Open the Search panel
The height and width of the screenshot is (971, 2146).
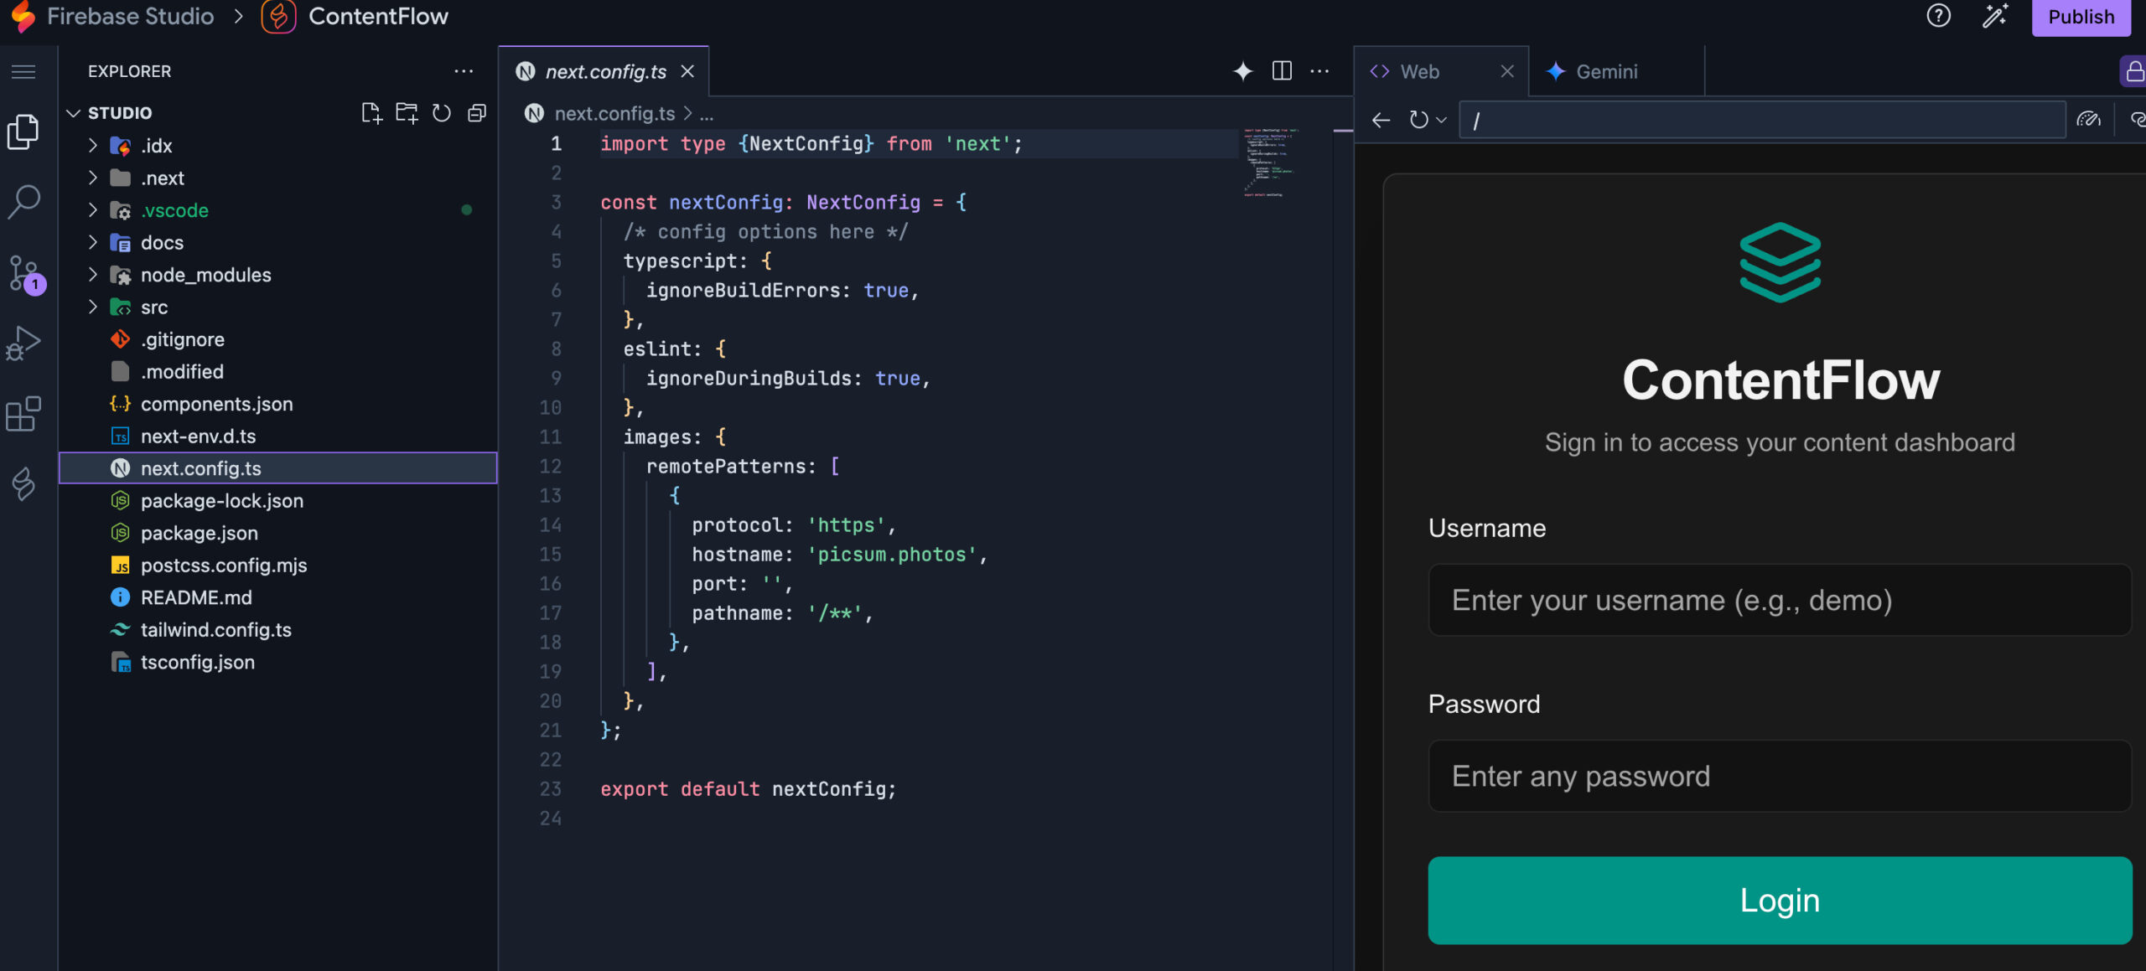coord(23,200)
